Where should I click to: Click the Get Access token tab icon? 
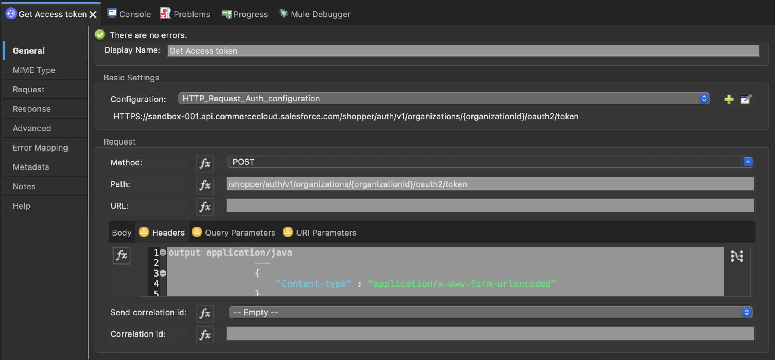click(x=11, y=14)
